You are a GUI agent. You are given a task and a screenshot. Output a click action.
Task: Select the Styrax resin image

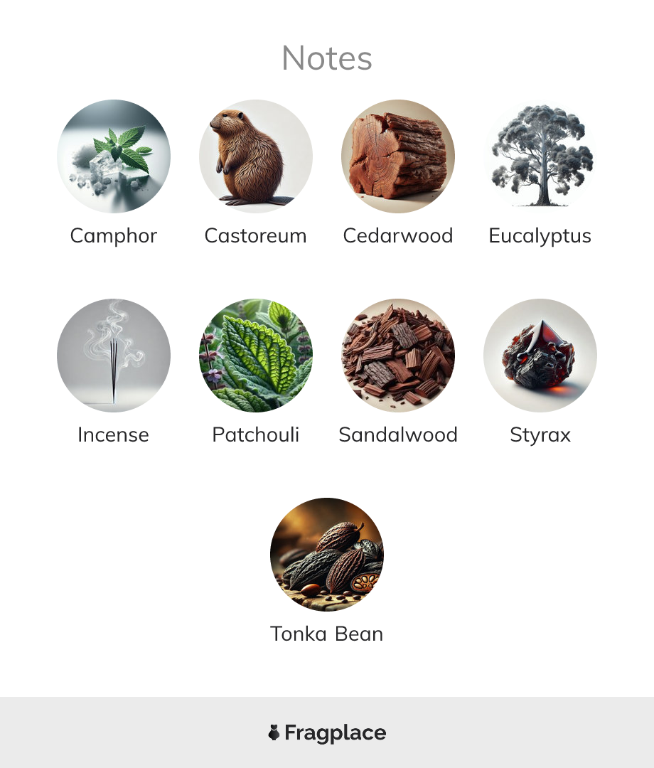coord(540,356)
